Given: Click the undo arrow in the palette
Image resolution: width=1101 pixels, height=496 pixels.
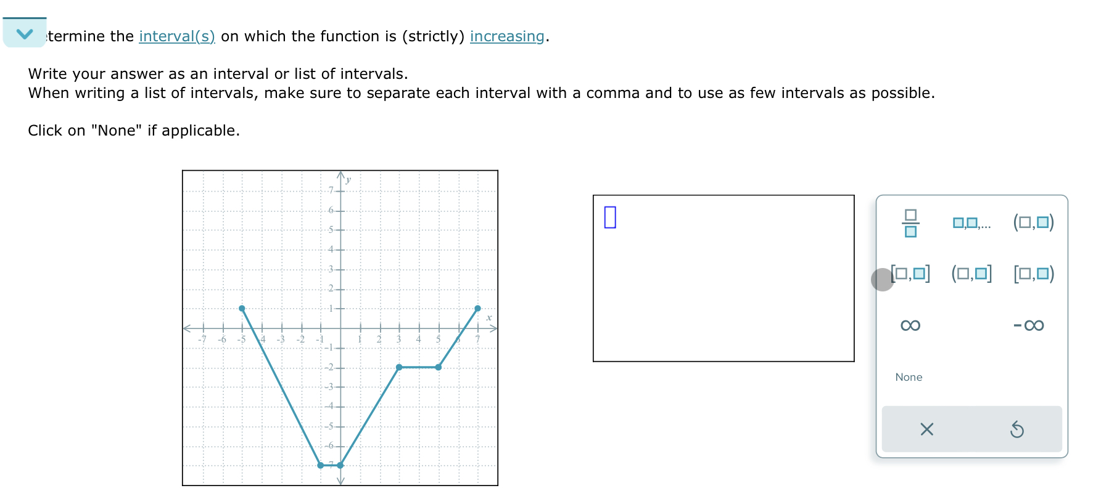Looking at the screenshot, I should coord(1017,429).
